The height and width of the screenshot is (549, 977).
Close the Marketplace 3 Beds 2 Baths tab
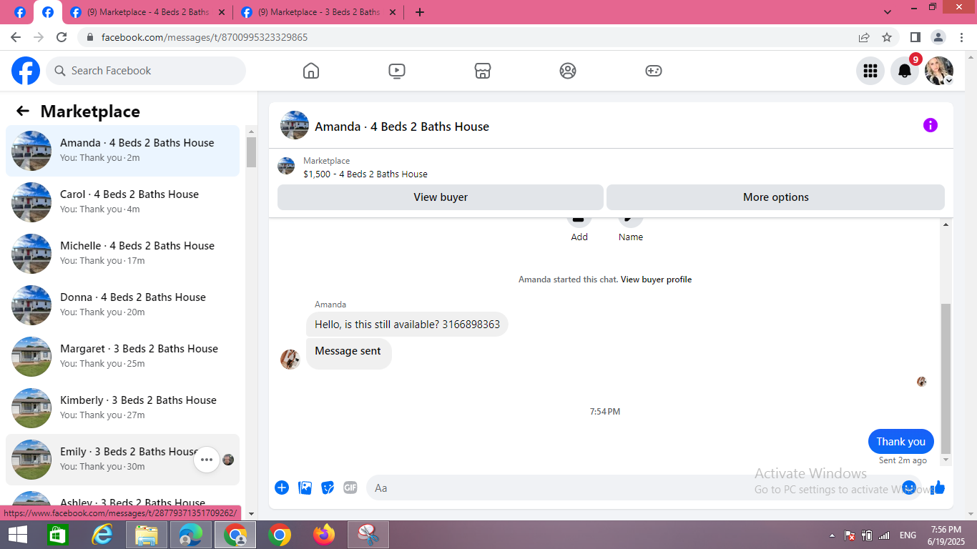[392, 12]
